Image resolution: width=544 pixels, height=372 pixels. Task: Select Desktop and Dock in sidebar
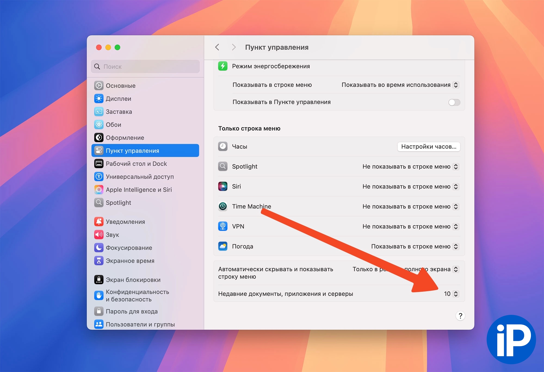[136, 164]
